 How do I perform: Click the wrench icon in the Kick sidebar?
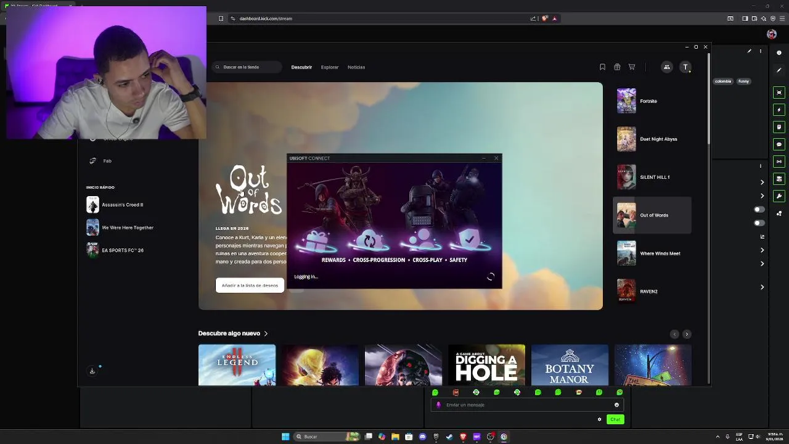click(x=779, y=196)
